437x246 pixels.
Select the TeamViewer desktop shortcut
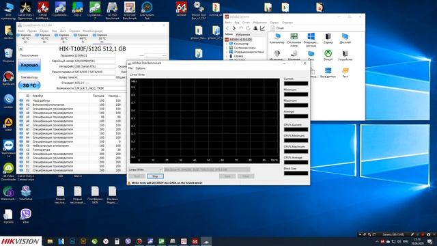[x=8, y=149]
